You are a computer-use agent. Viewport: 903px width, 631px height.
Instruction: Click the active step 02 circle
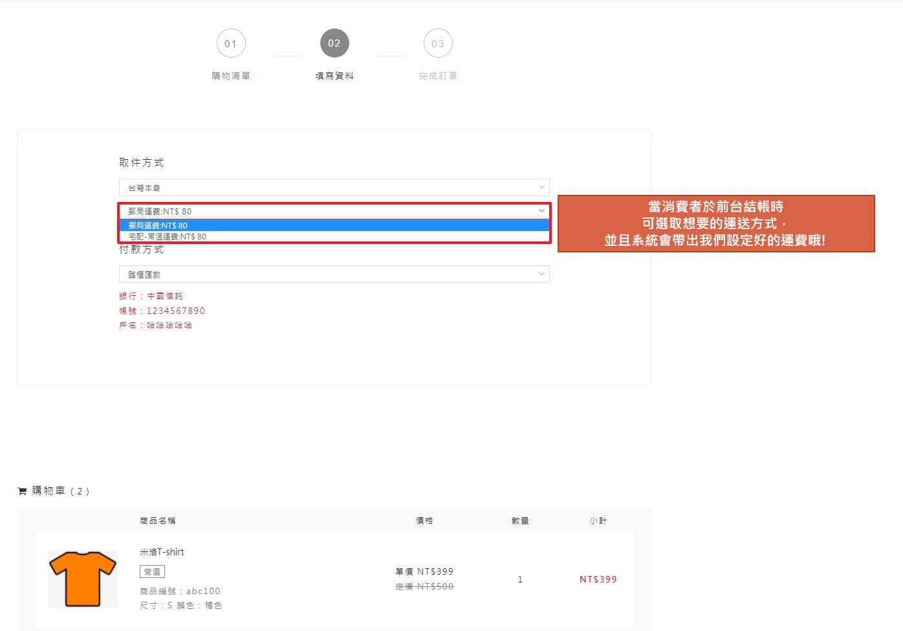click(334, 43)
